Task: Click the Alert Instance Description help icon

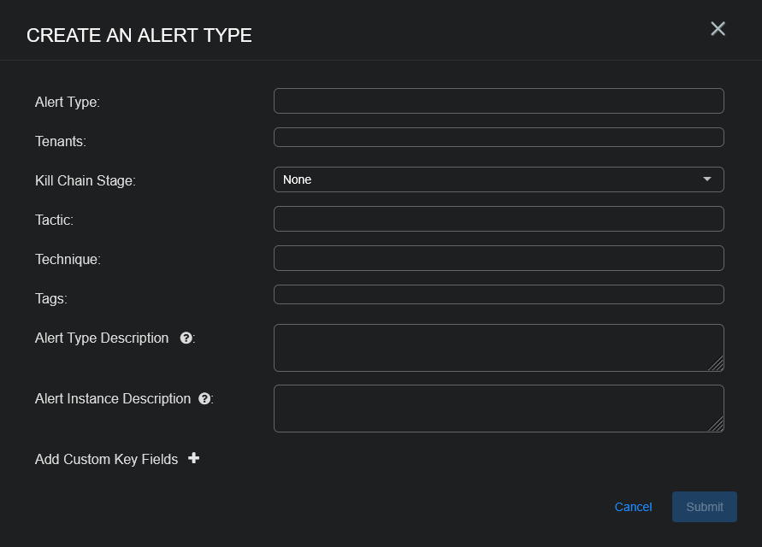Action: 204,399
